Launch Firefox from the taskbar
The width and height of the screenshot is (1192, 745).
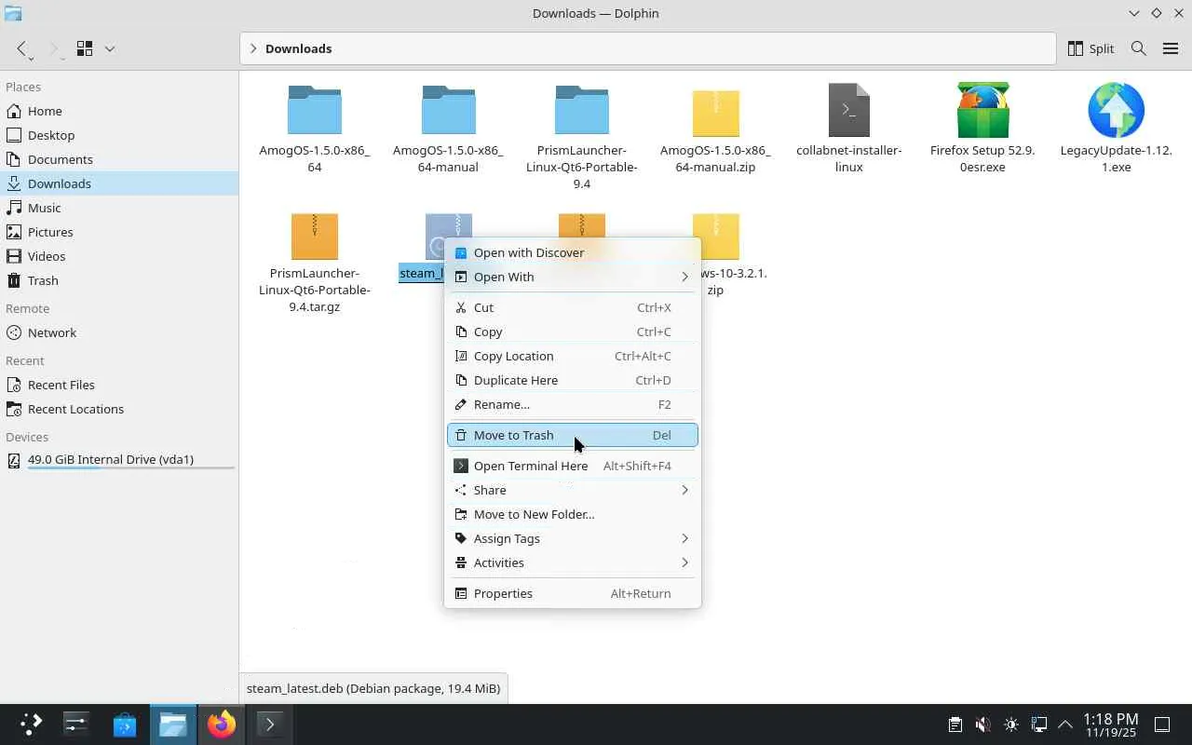pos(222,725)
